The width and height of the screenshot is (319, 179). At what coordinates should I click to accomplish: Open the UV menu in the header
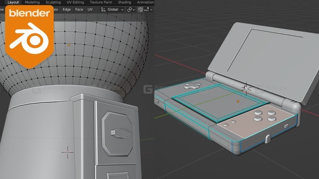point(90,10)
